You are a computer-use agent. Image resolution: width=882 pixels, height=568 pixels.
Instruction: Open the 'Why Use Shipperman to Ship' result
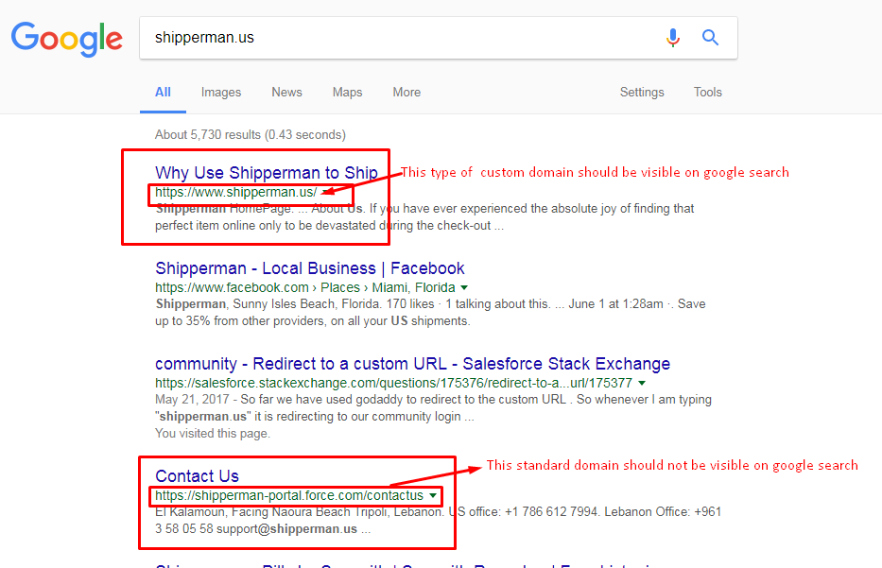267,173
